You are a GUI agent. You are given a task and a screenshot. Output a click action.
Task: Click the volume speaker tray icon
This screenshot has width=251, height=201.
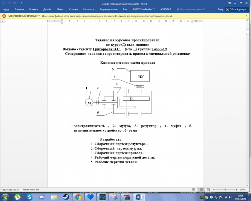point(230,197)
